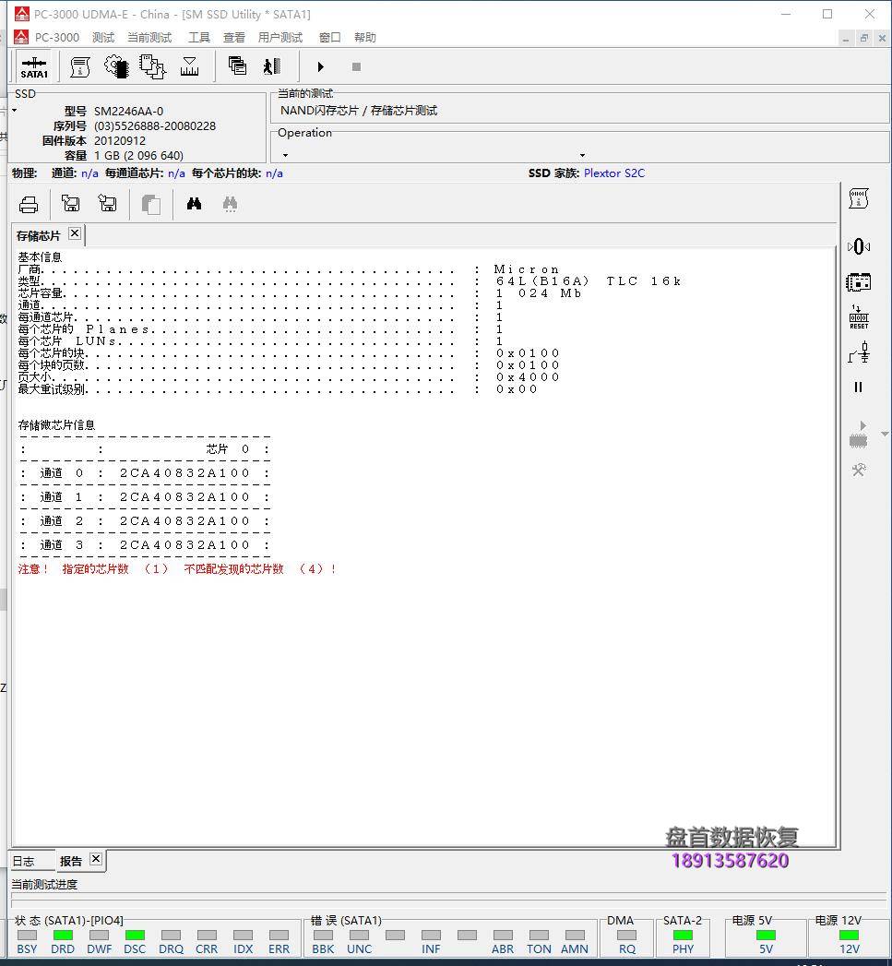
Task: Click the ruler scale toolbar icon
Action: pos(189,66)
